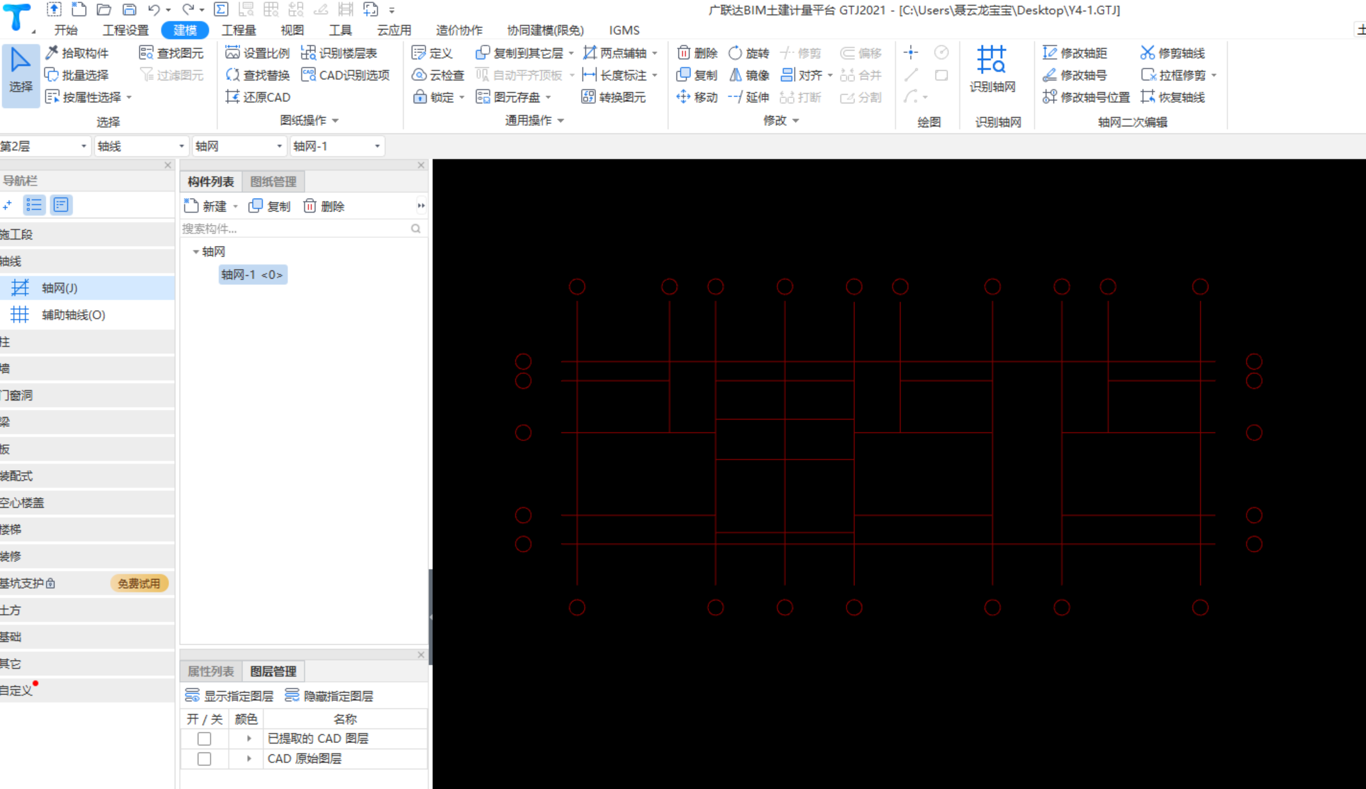Click 删除 delete in the ribbon
The image size is (1366, 789).
(x=697, y=53)
